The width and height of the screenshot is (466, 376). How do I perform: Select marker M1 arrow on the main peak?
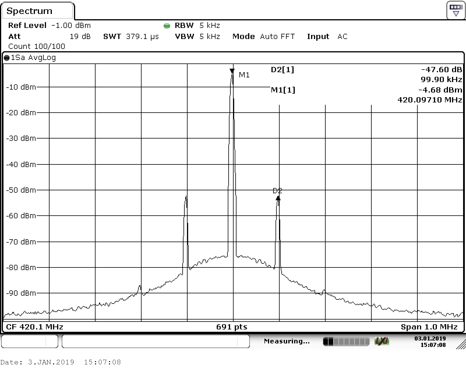232,70
